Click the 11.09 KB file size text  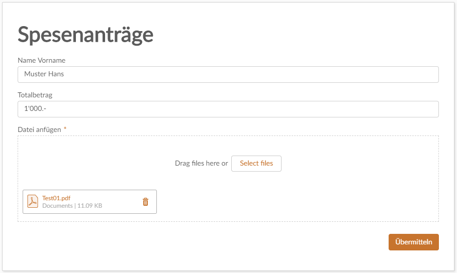(90, 206)
